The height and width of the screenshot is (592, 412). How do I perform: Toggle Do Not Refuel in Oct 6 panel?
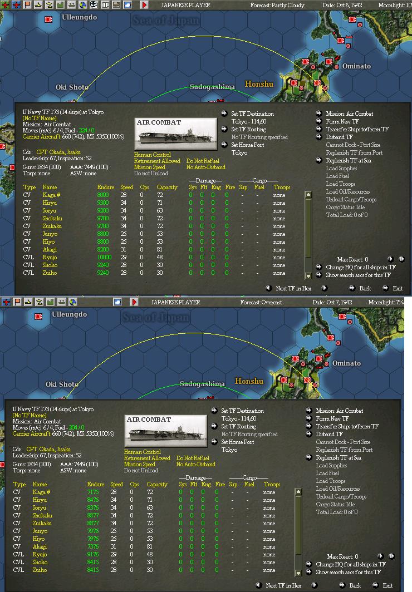[203, 161]
